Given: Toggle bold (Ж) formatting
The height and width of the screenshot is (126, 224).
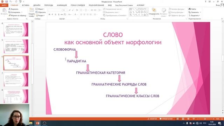Looking at the screenshot, I should coord(49,14).
